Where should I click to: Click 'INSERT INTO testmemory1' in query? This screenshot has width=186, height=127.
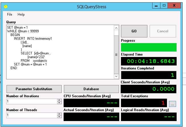pyautogui.click(x=33, y=39)
